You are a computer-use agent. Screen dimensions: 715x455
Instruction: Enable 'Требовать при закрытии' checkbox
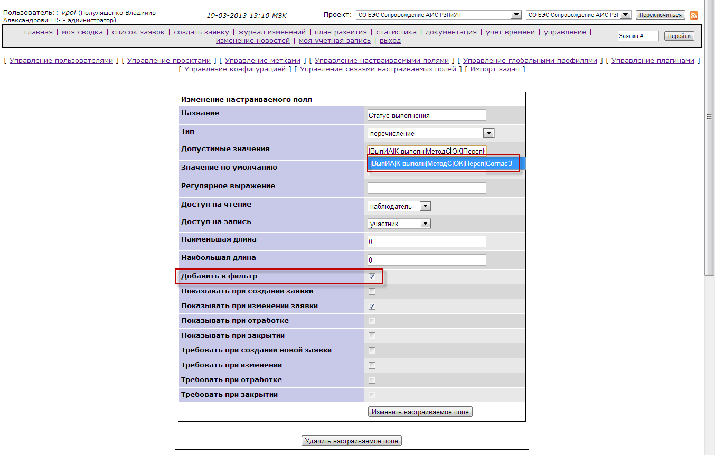point(372,395)
